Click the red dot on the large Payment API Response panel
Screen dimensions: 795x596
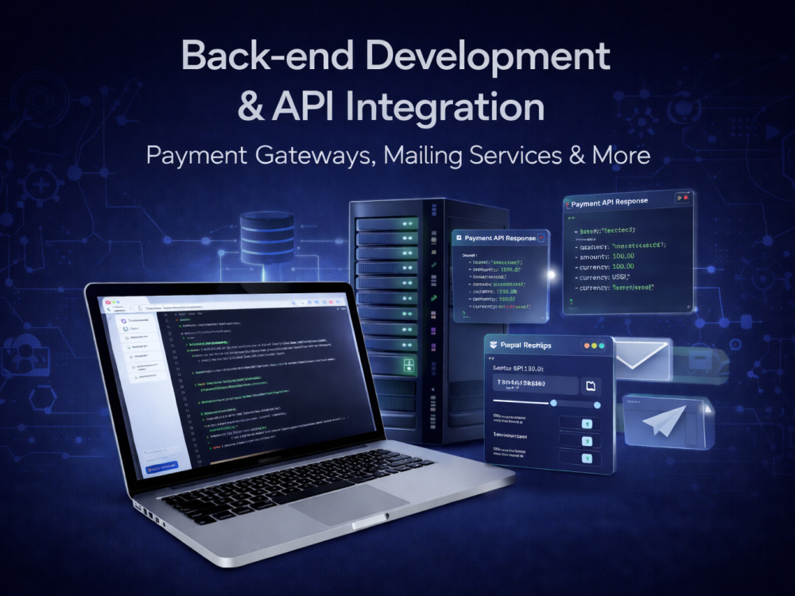click(686, 197)
